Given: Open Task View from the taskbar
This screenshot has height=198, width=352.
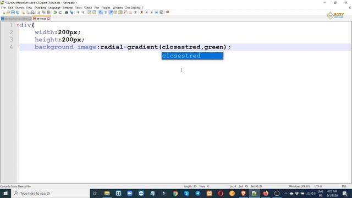Looking at the screenshot, I should click(x=95, y=193).
